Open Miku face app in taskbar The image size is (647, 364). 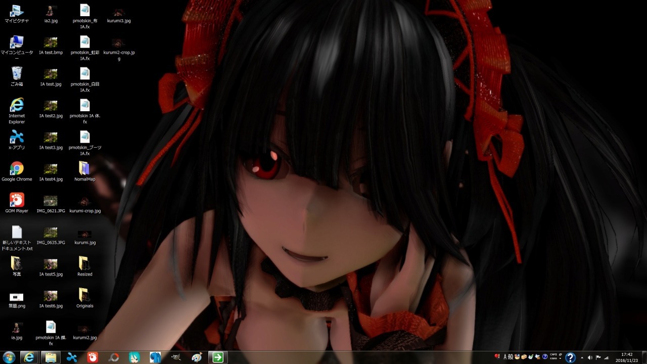click(x=134, y=357)
